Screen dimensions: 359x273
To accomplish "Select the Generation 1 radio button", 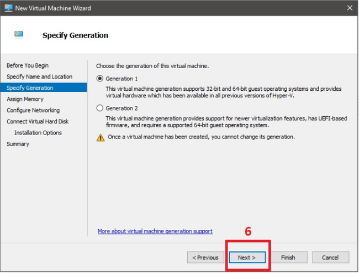I will click(100, 79).
